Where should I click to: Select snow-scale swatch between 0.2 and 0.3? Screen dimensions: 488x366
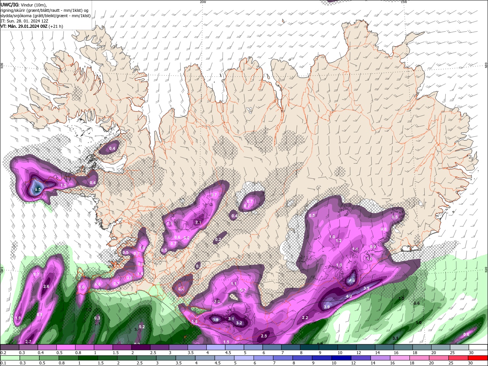(10, 347)
